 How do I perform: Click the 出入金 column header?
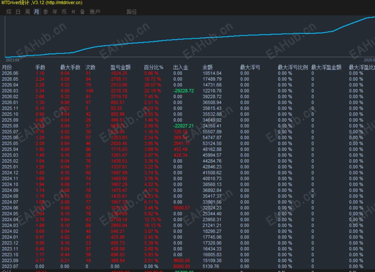(x=181, y=67)
